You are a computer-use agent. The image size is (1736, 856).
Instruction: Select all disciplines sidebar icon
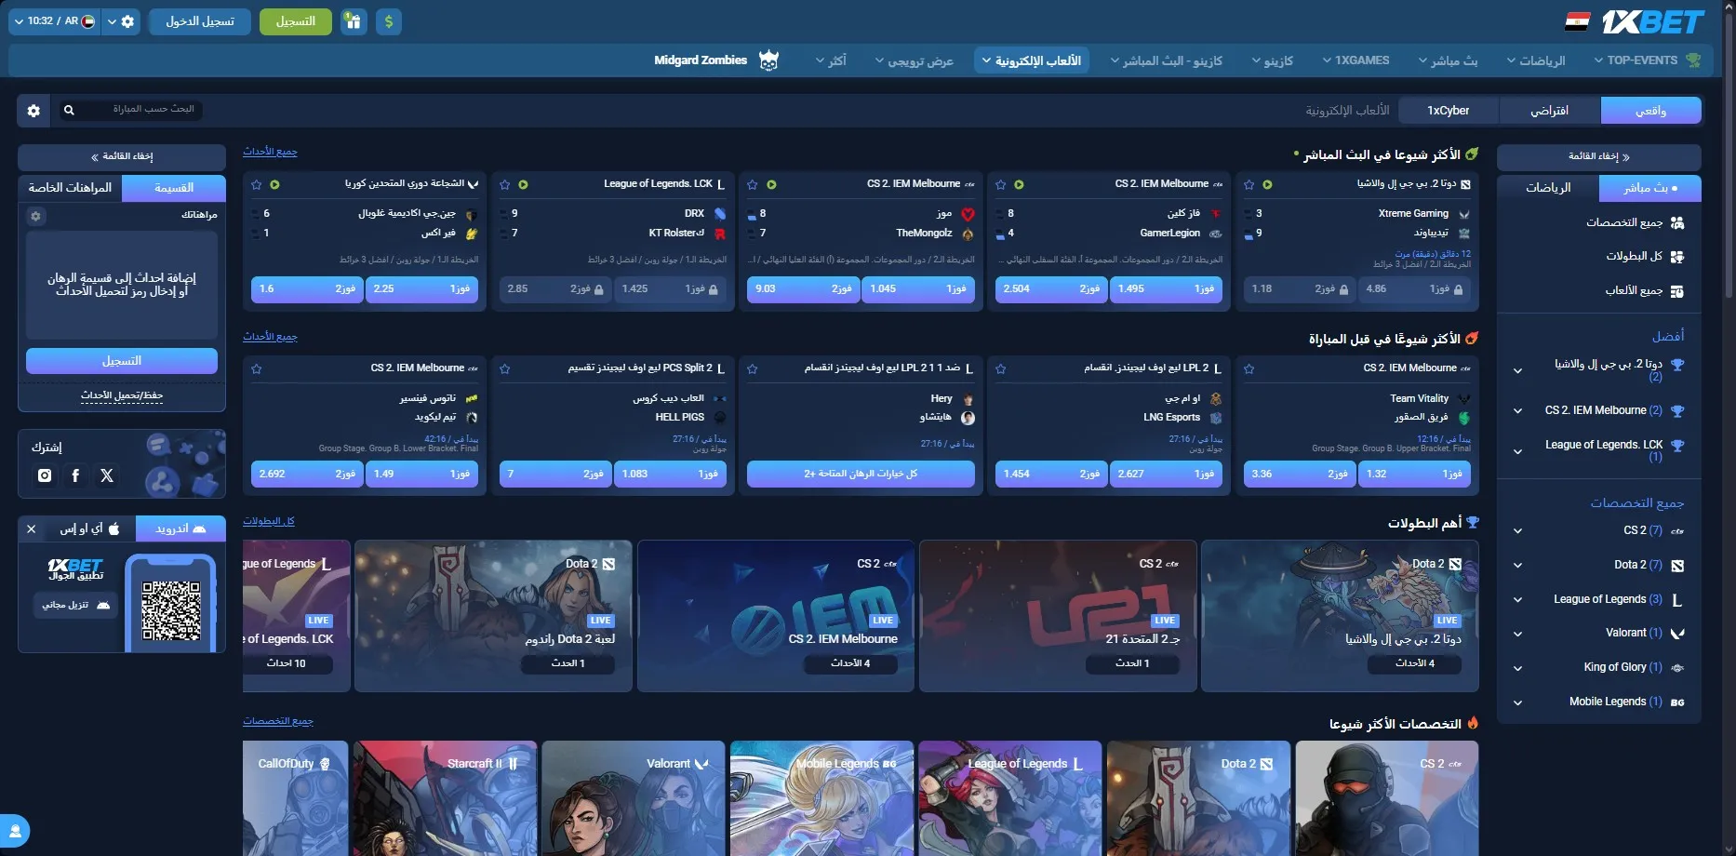pyautogui.click(x=1677, y=223)
